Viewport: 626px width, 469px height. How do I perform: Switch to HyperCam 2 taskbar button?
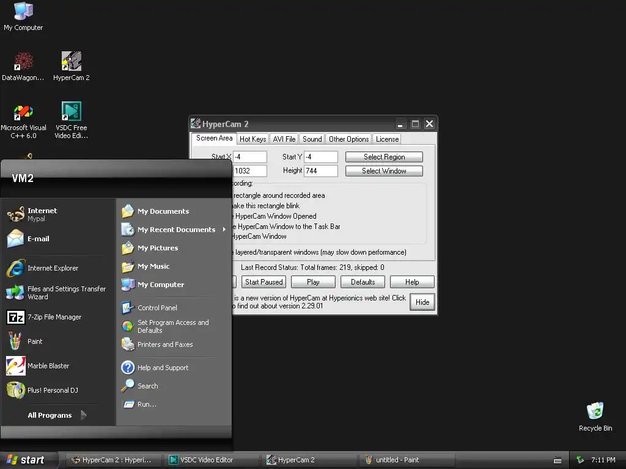pos(309,460)
